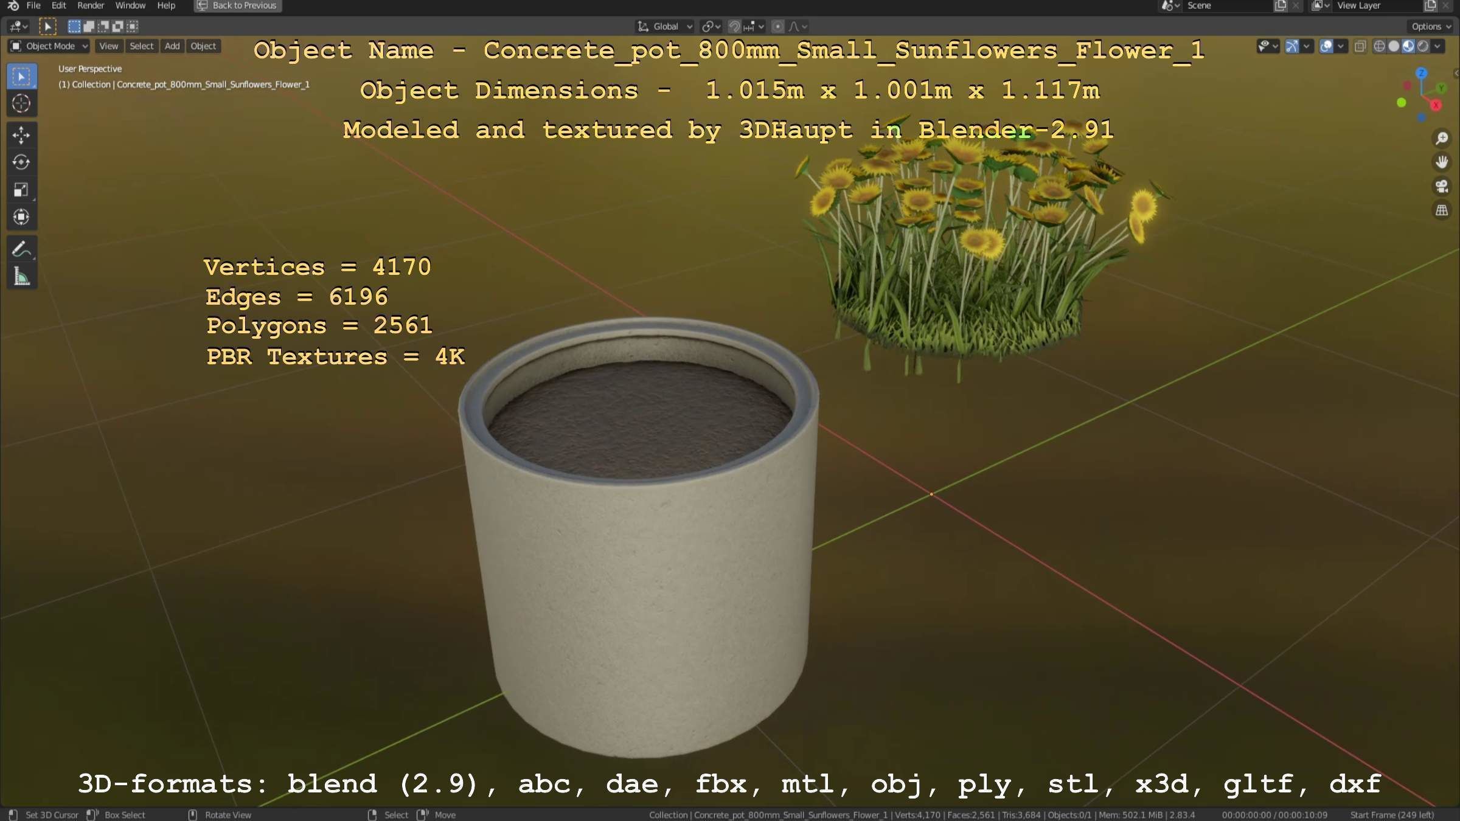Click the View Layer name field
This screenshot has height=821, width=1460.
tap(1378, 6)
